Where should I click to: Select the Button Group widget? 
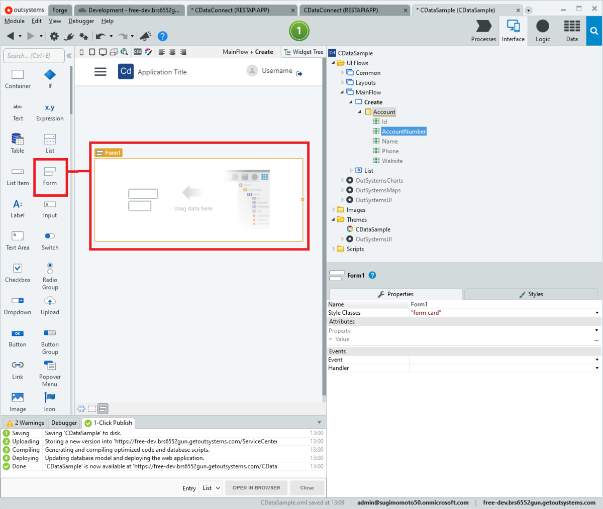pyautogui.click(x=50, y=341)
